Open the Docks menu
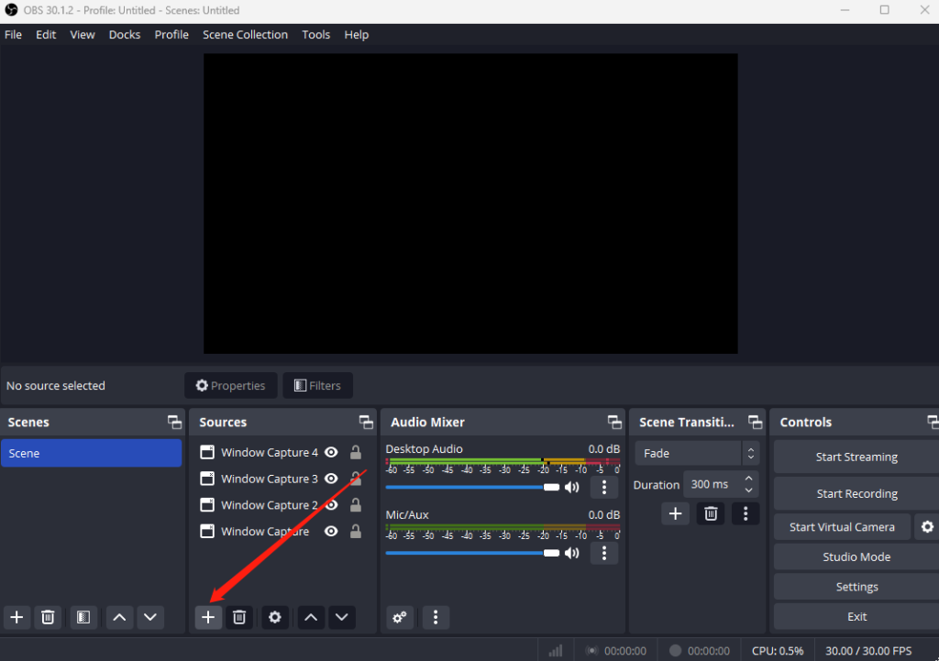 pos(125,35)
